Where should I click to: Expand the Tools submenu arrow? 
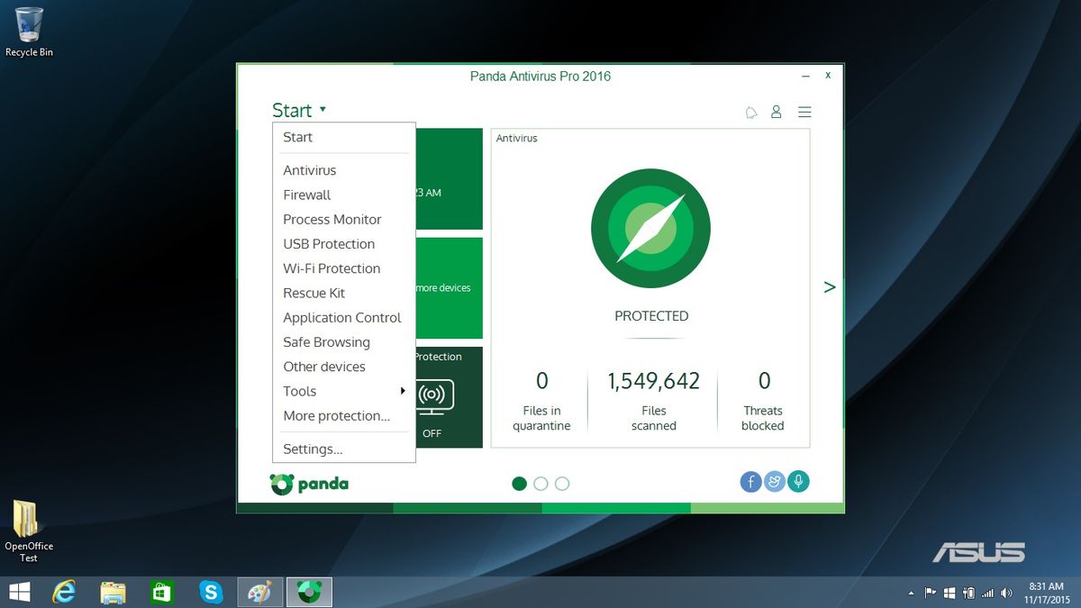click(x=403, y=391)
